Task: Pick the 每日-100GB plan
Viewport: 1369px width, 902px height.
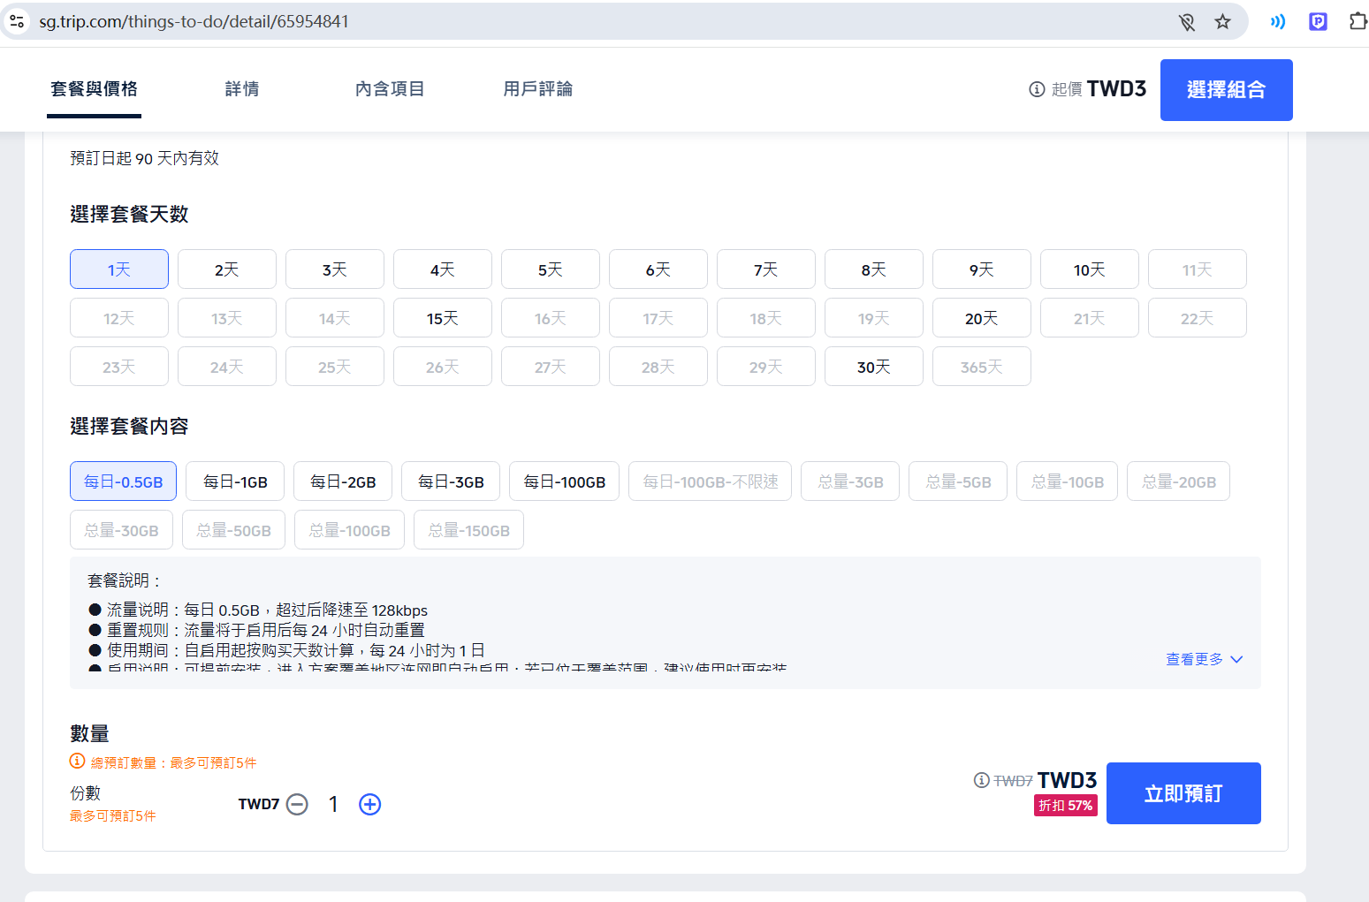Action: (565, 481)
